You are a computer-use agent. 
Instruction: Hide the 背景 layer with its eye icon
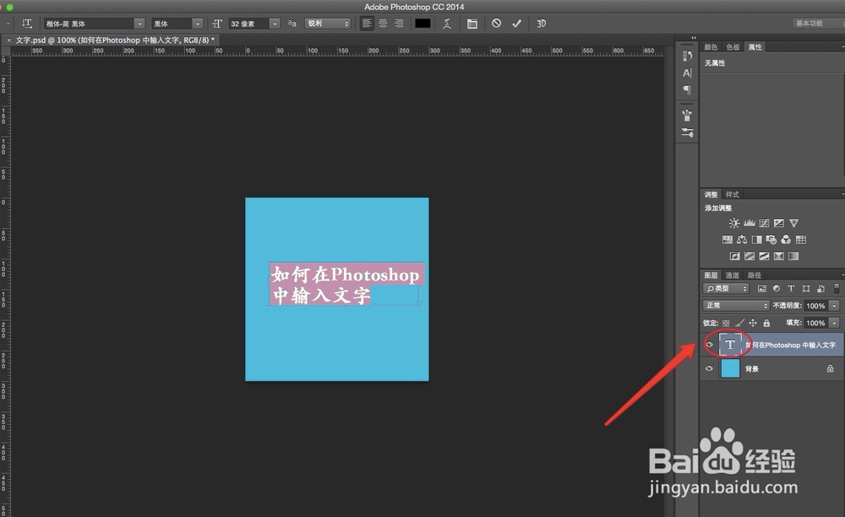[x=709, y=368]
